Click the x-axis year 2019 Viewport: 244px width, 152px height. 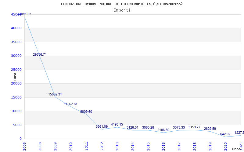point(210,146)
